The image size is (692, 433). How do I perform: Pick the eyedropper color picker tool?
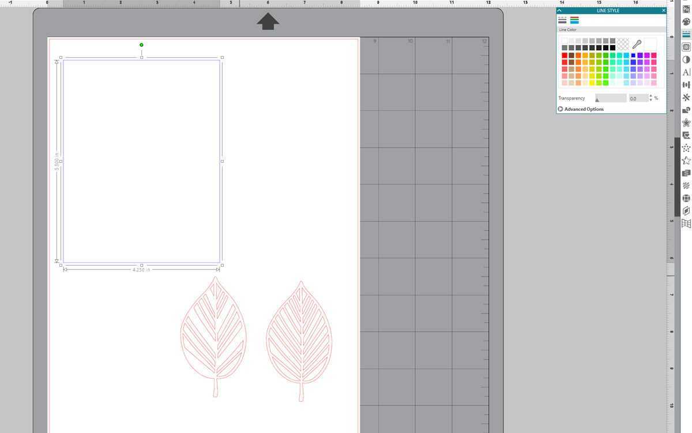(637, 44)
